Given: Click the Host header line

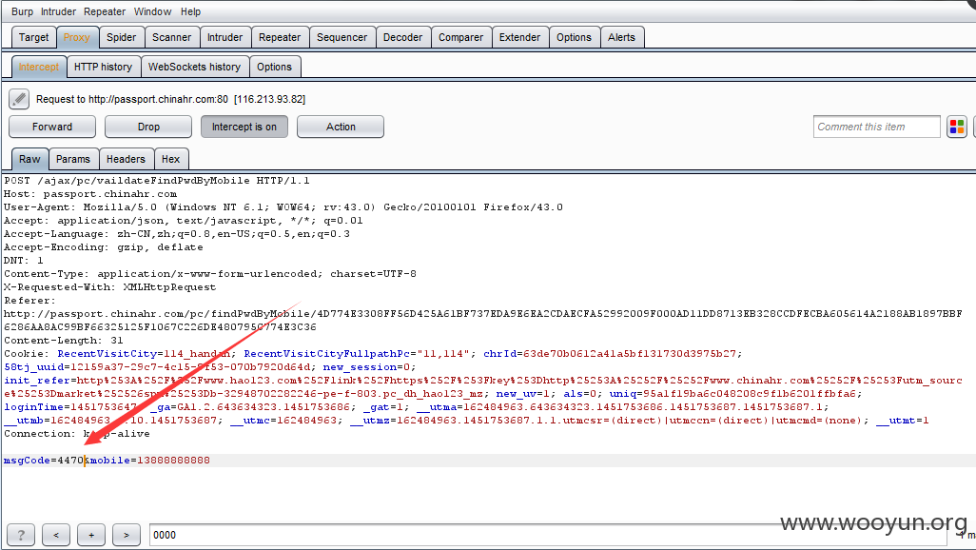Looking at the screenshot, I should [x=90, y=194].
